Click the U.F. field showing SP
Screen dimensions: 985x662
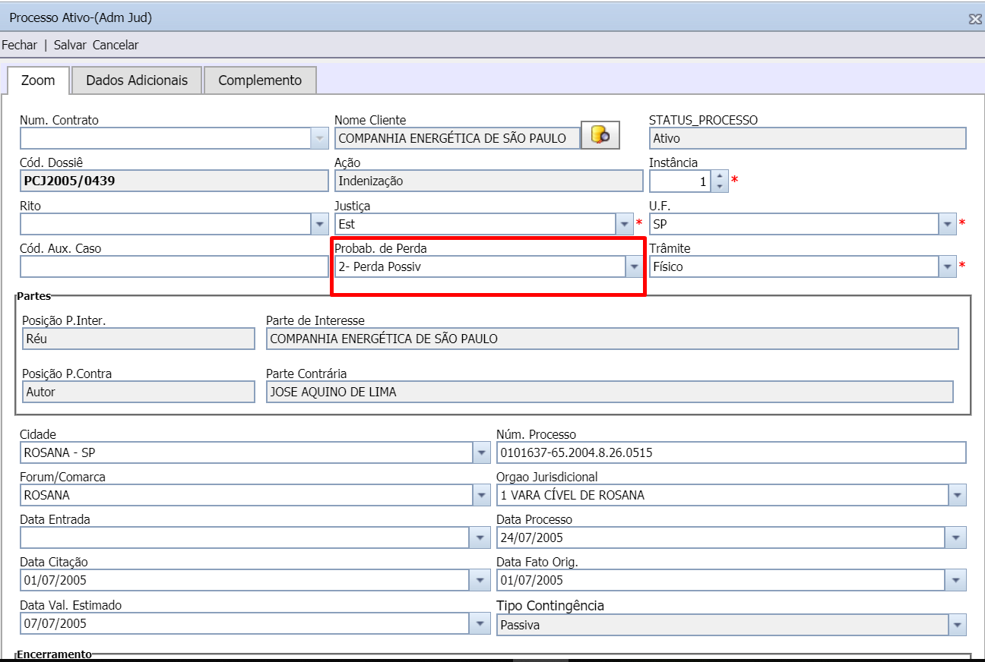(x=794, y=224)
